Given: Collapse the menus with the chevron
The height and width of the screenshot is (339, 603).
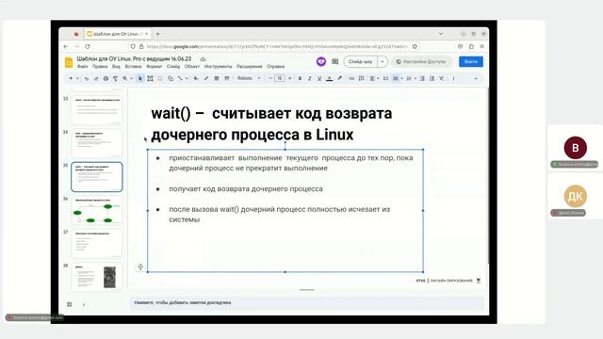Looking at the screenshot, I should coord(476,78).
